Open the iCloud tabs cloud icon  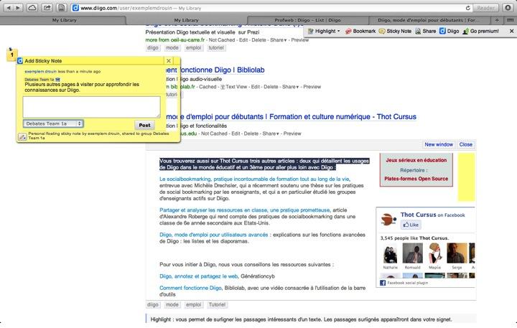32,8
